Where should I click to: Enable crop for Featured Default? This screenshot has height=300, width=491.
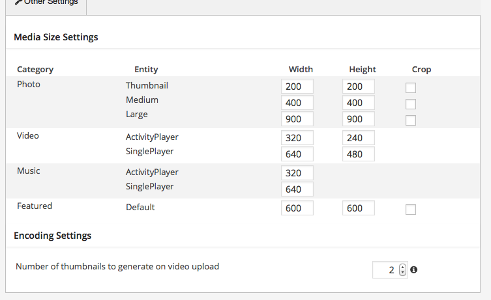click(411, 210)
